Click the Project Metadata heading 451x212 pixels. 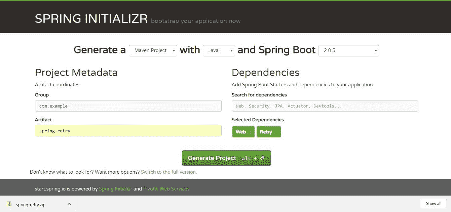coord(76,73)
